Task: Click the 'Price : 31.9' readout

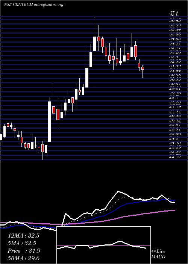Action: (x=24, y=251)
